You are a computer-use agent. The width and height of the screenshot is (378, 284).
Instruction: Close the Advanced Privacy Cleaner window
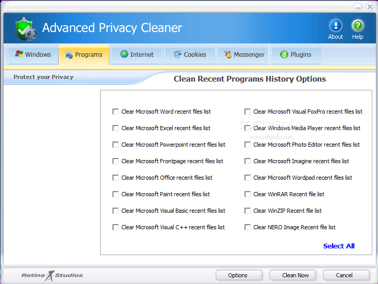(370, 7)
